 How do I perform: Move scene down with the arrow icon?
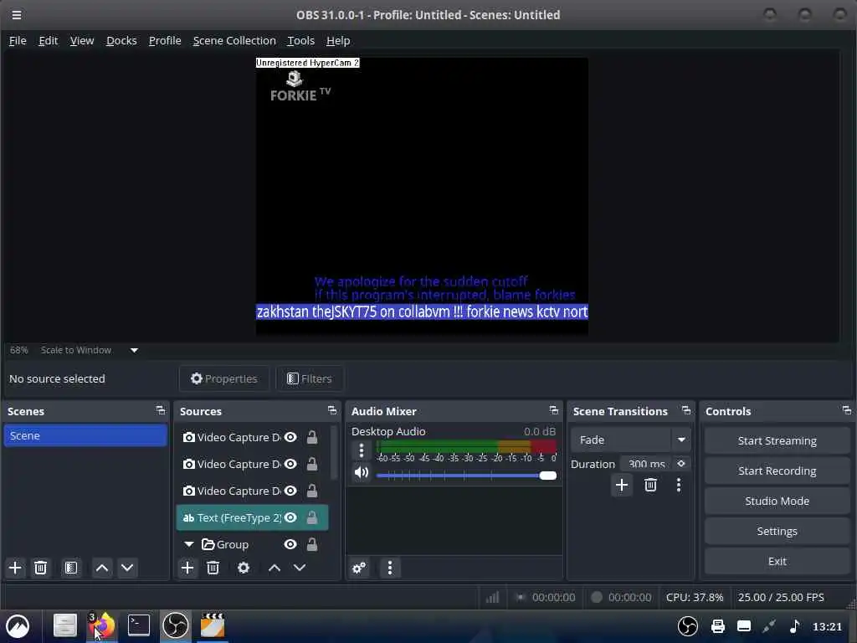point(127,568)
